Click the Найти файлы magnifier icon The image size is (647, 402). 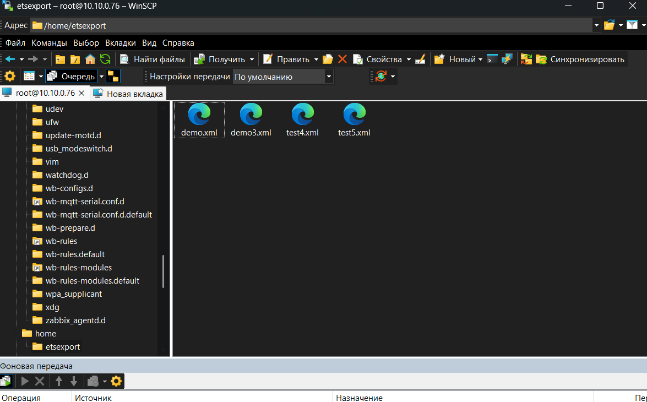pos(124,59)
